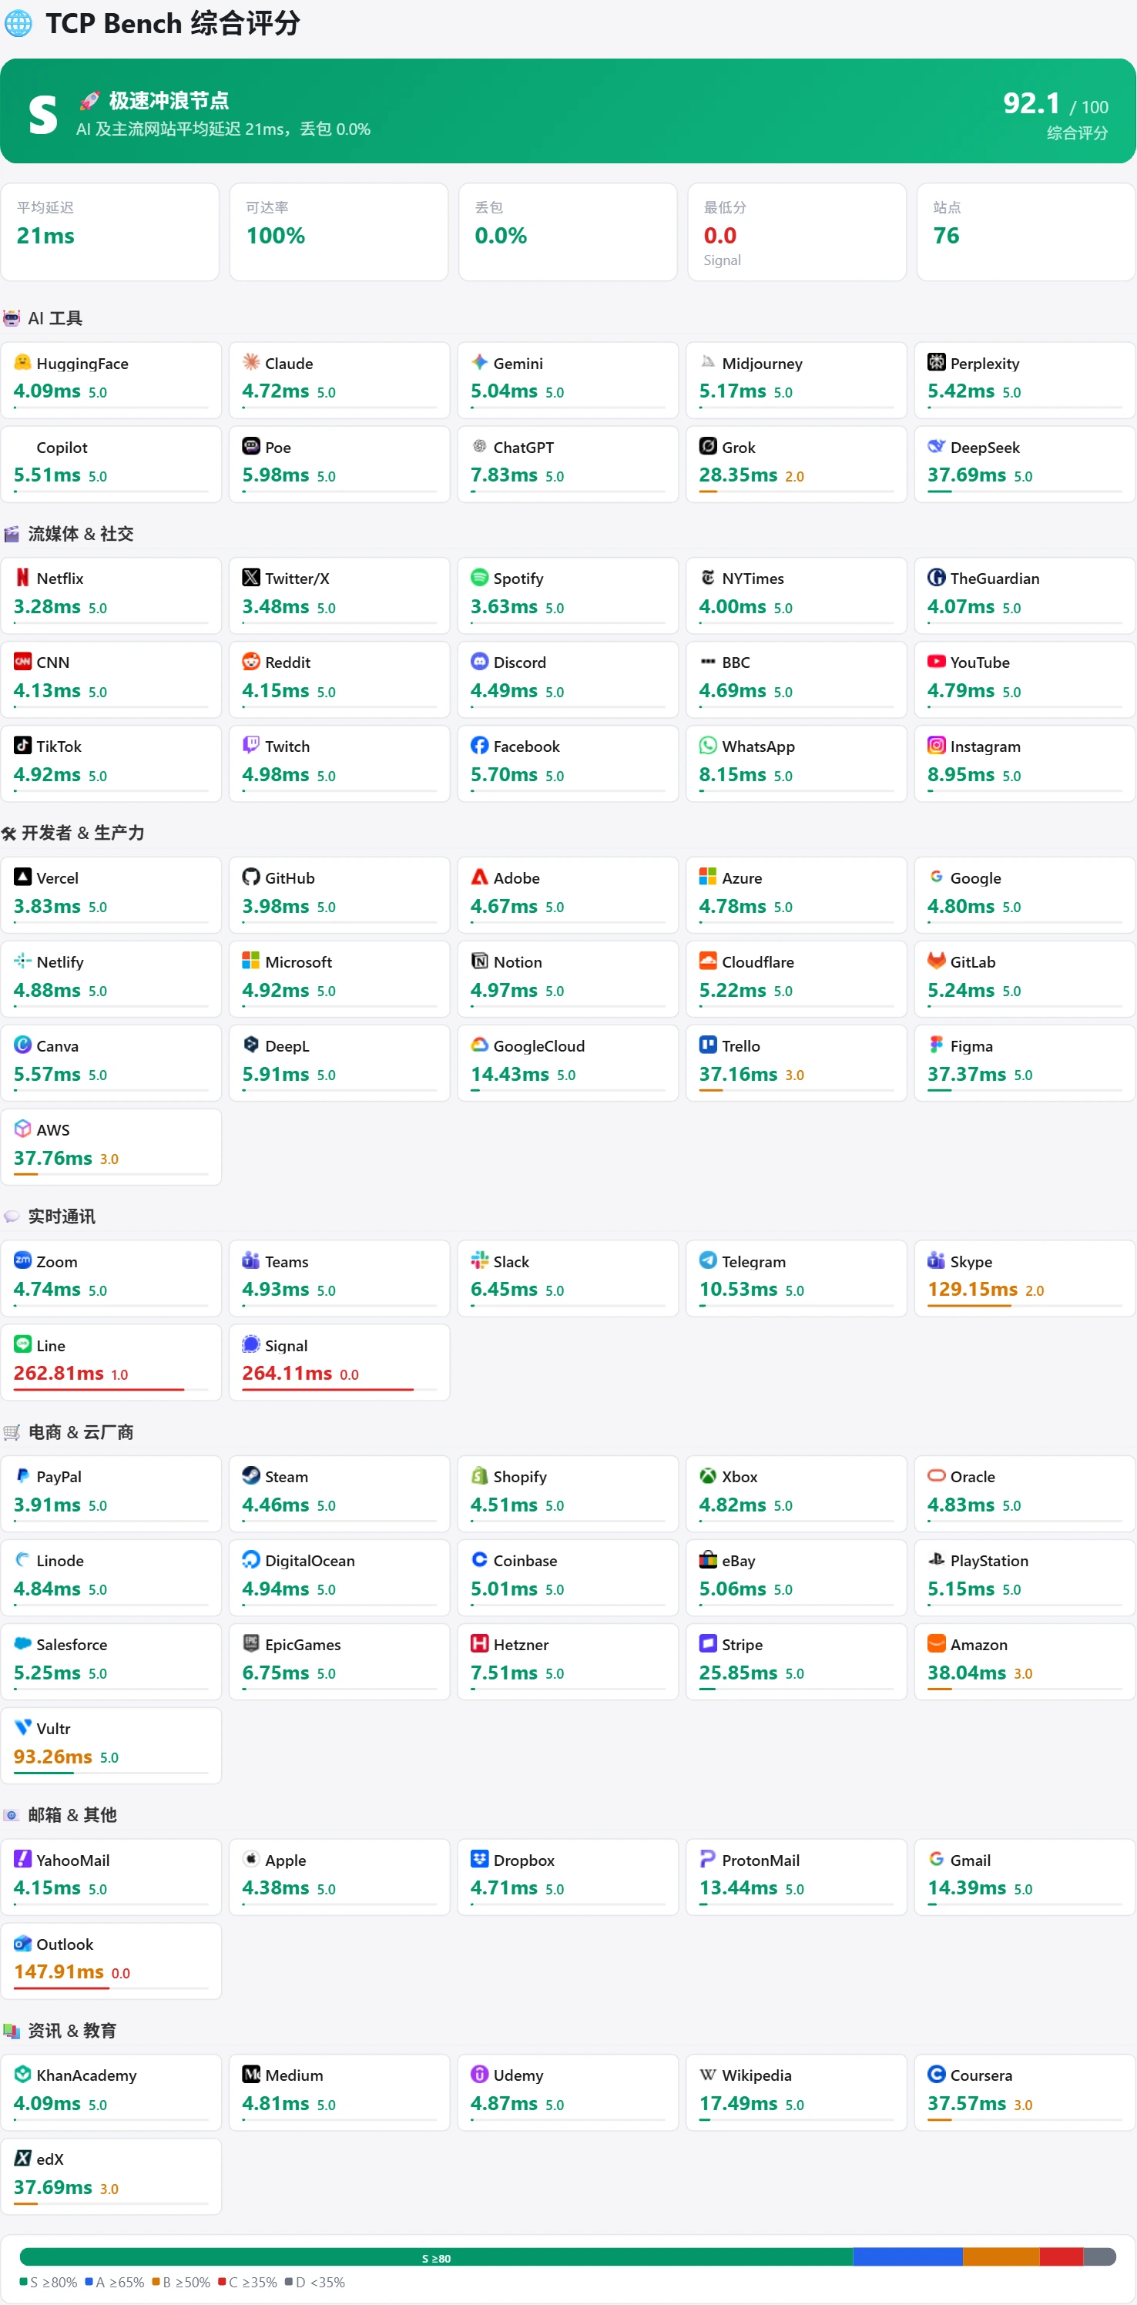Click the 流媒体 & 社交 section heading
This screenshot has width=1137, height=2305.
click(x=81, y=534)
